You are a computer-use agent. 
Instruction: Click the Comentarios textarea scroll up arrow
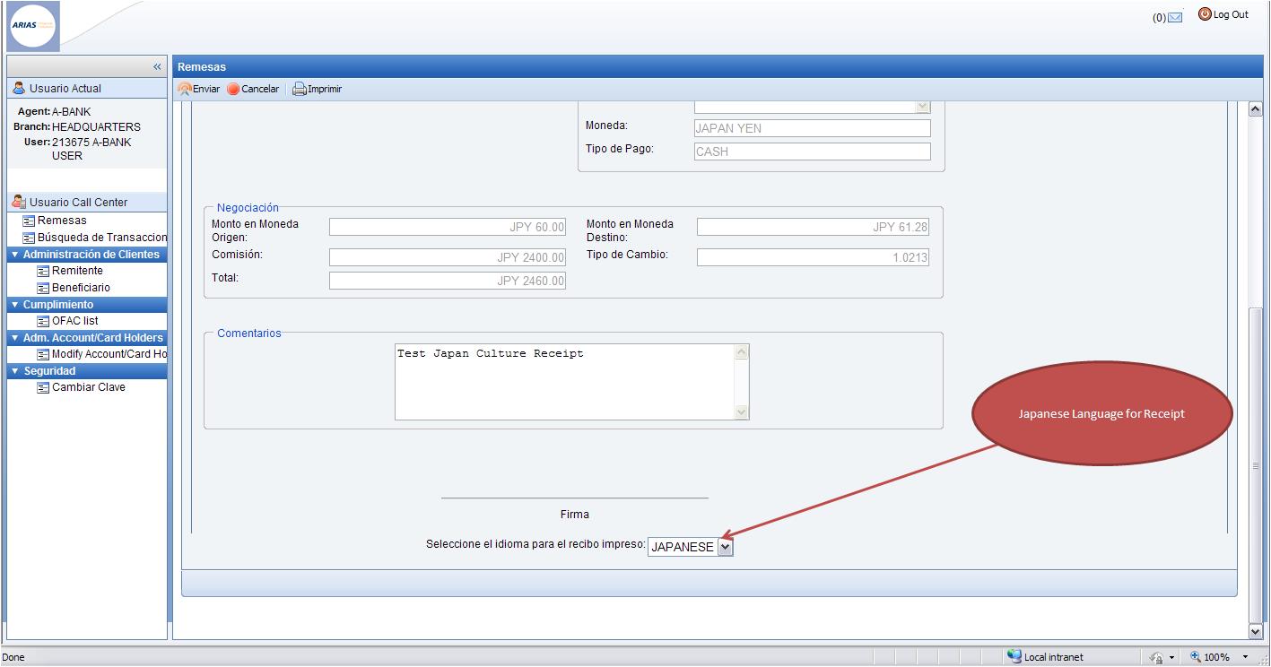click(741, 352)
